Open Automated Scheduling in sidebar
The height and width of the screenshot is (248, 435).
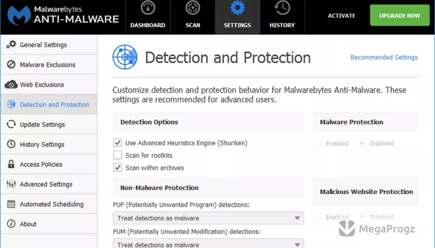point(49,204)
